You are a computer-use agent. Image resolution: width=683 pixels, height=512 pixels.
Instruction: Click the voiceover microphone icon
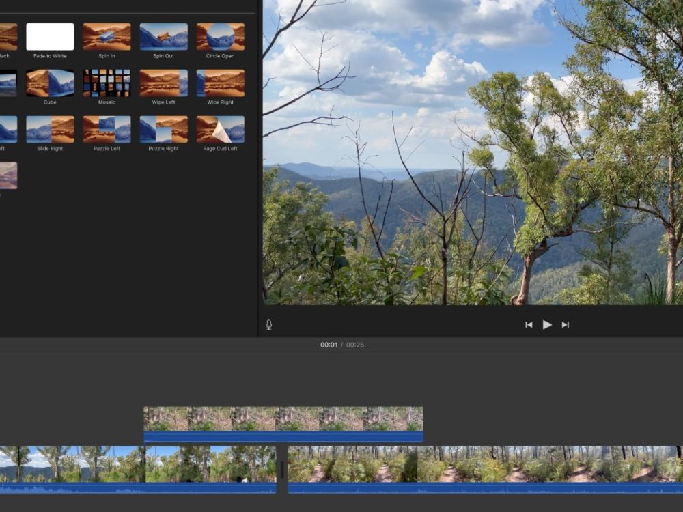[x=268, y=325]
